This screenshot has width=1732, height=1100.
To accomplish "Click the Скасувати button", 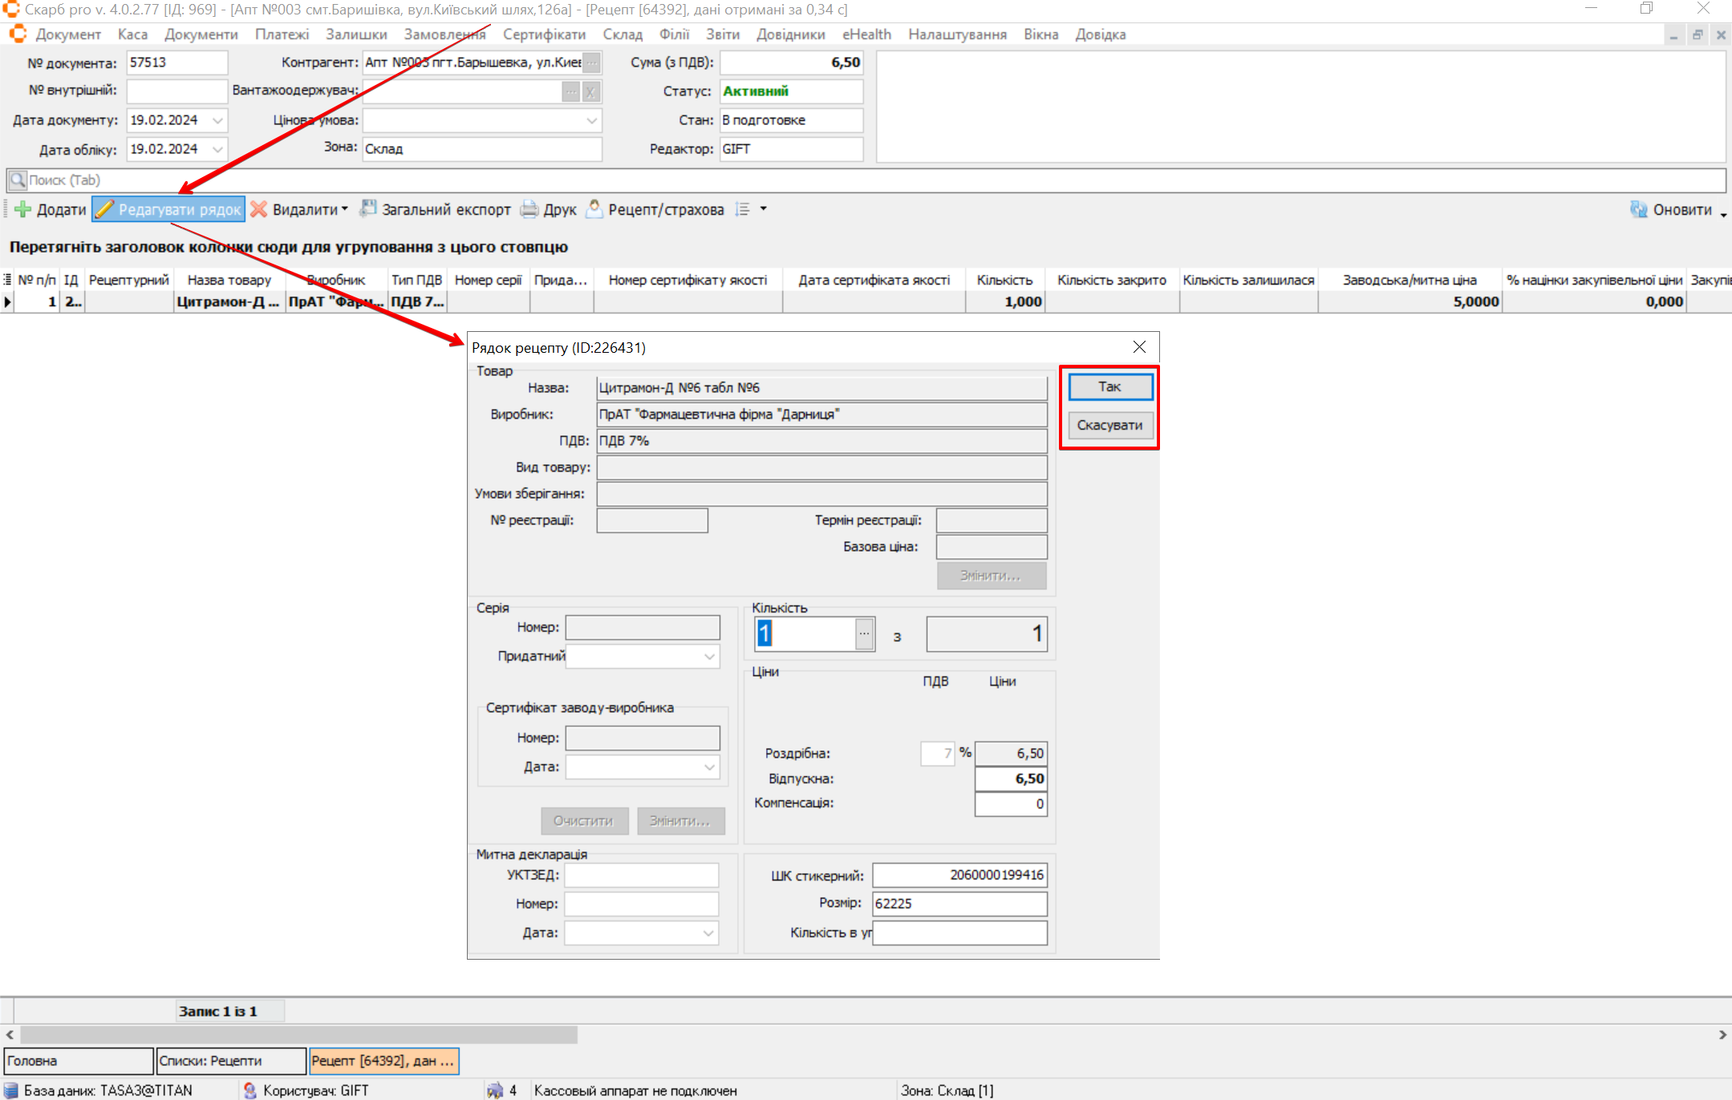I will pyautogui.click(x=1110, y=425).
